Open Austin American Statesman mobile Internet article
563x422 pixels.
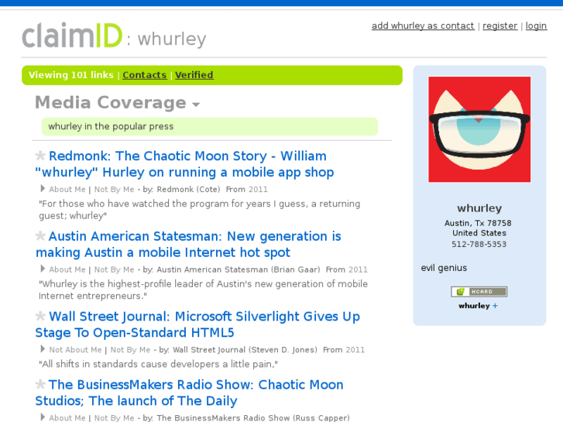(188, 244)
